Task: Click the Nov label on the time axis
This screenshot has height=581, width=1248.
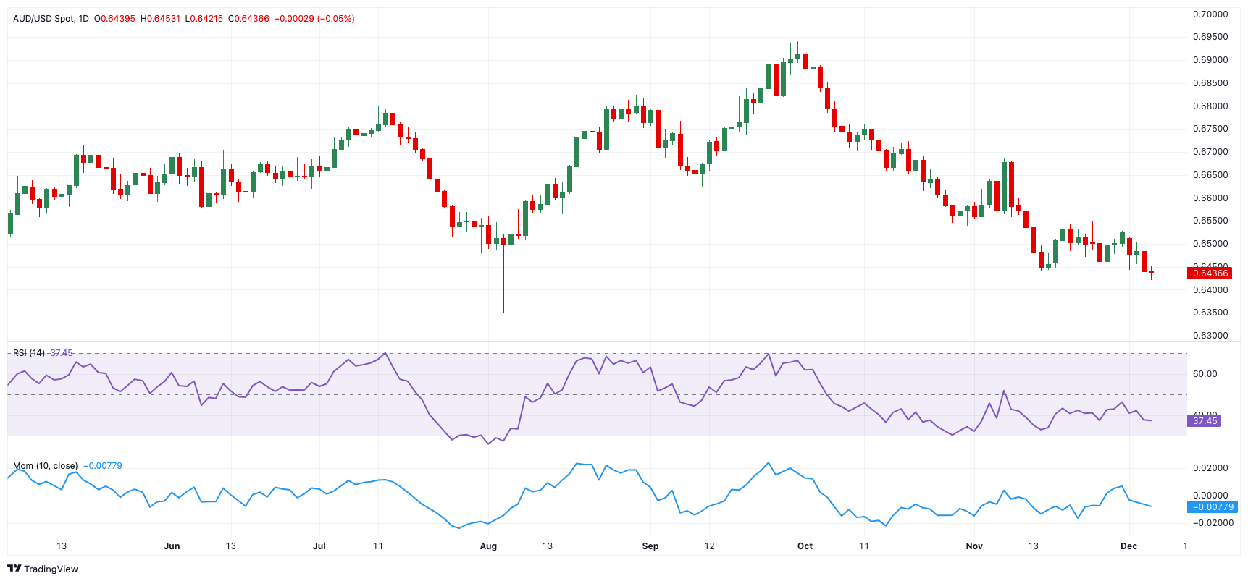Action: pos(974,546)
